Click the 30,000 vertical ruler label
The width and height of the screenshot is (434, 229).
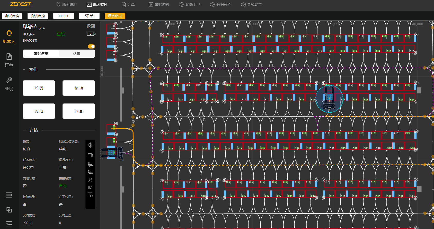point(102,71)
